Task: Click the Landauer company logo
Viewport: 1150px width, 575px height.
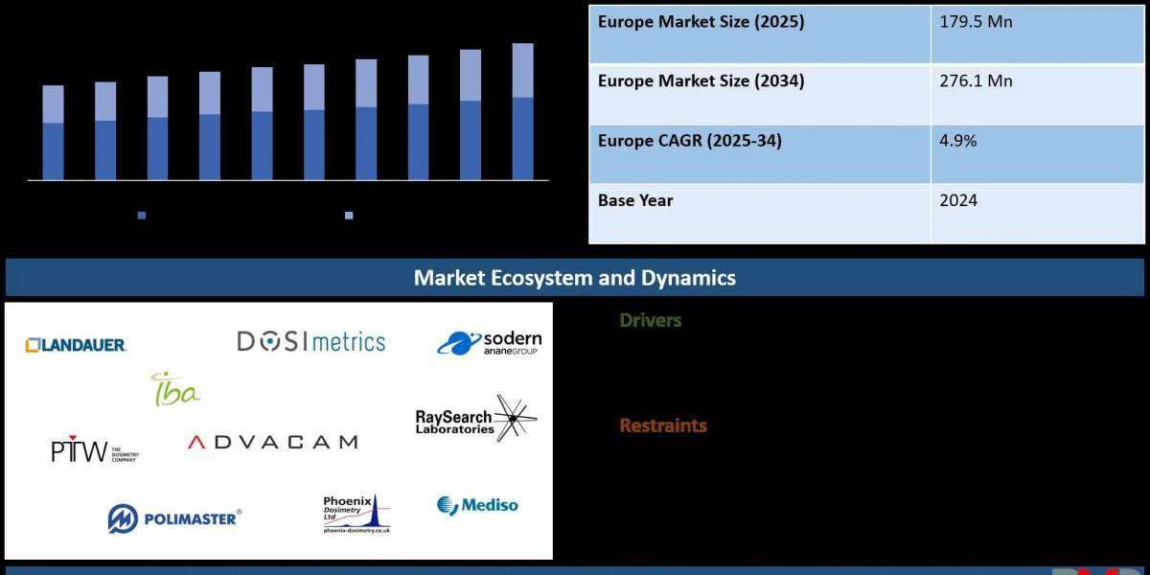Action: click(76, 344)
